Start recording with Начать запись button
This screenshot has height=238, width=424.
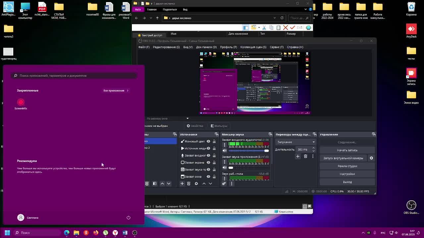point(347,150)
